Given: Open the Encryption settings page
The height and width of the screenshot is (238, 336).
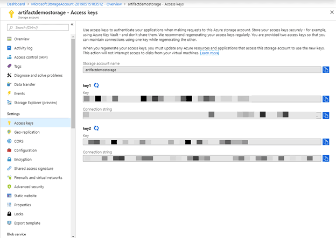Looking at the screenshot, I should point(23,159).
